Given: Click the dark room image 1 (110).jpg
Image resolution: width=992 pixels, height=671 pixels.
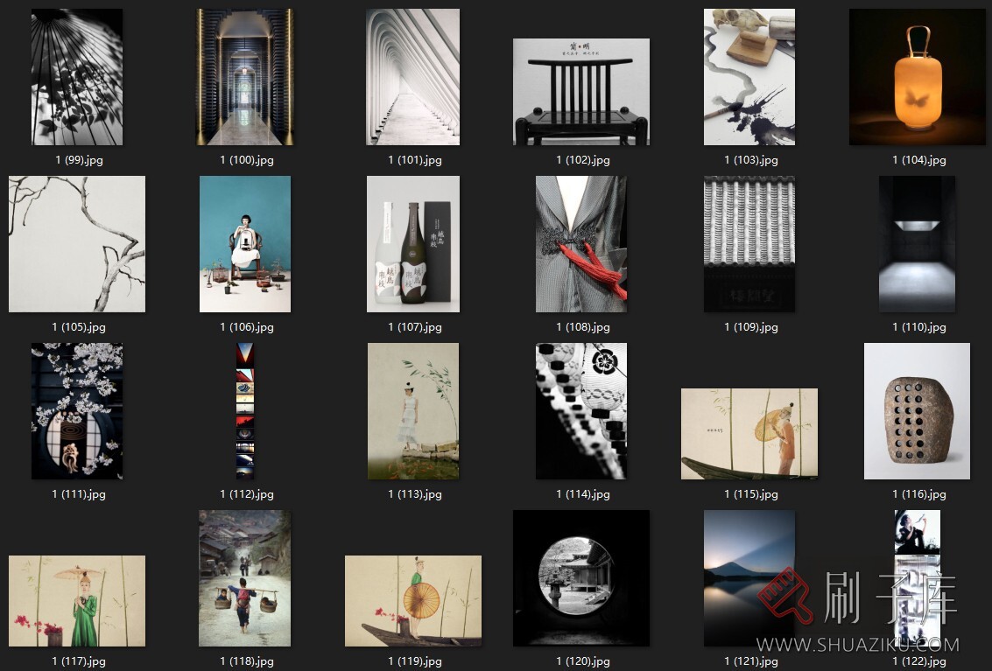Looking at the screenshot, I should pos(917,244).
